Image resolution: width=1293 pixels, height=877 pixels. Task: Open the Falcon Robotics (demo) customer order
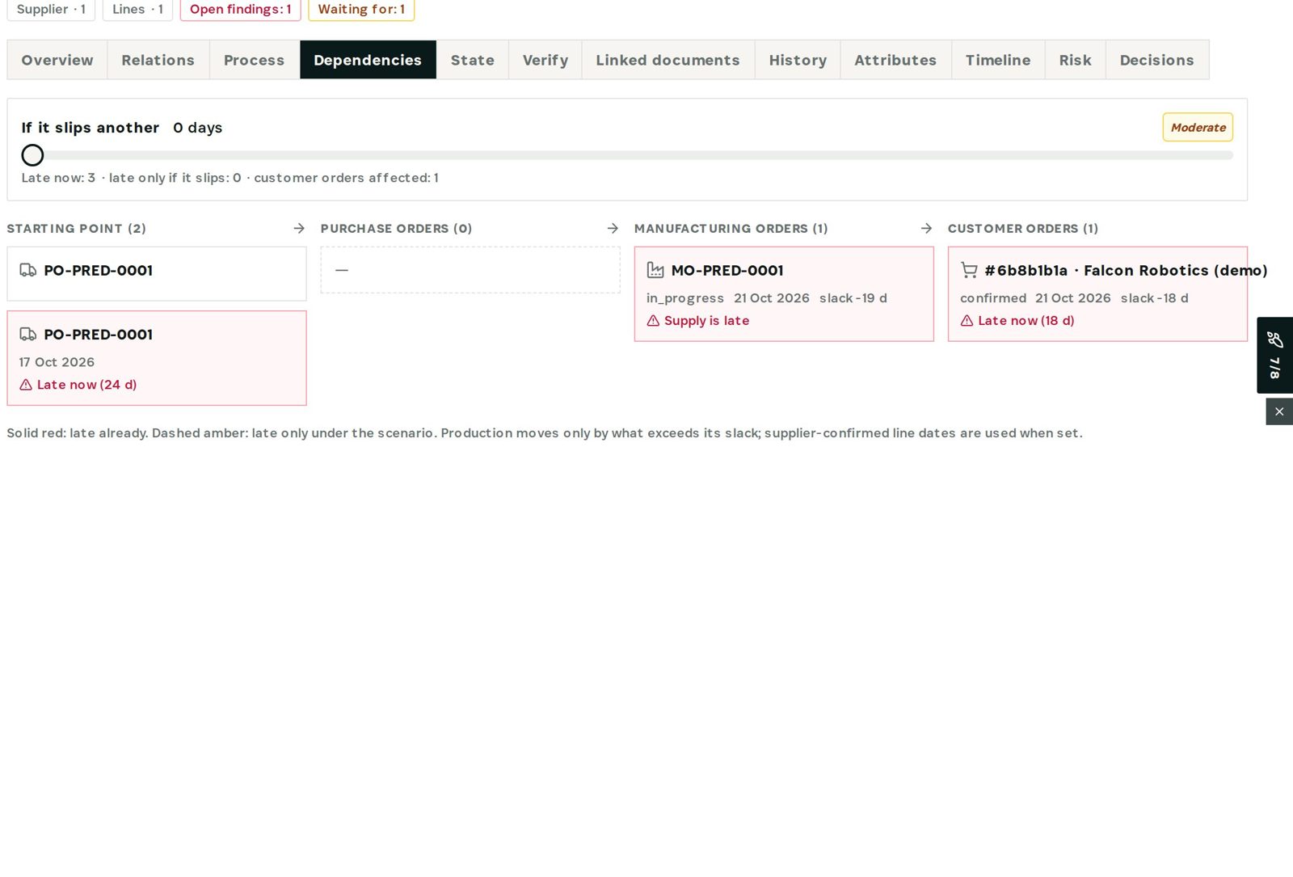1097,294
